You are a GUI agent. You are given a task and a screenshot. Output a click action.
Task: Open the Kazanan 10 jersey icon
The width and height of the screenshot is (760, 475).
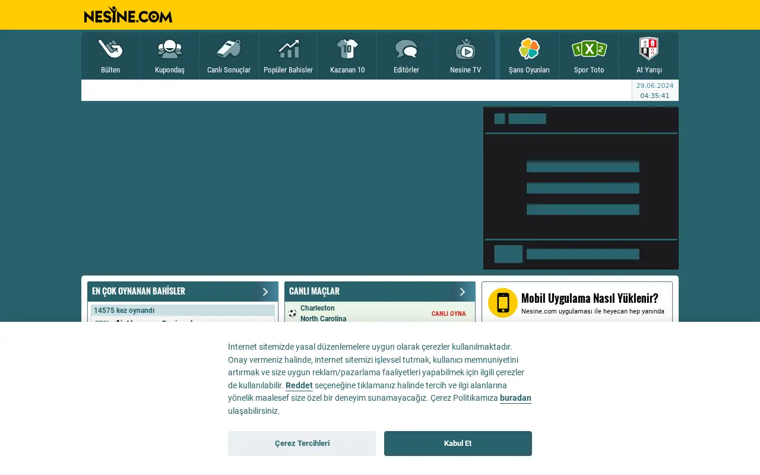tap(347, 49)
